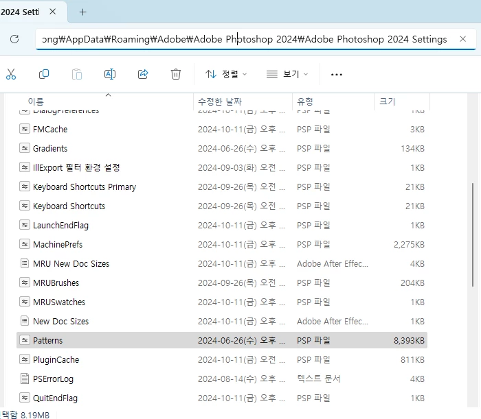Click the PluginCache file icon
The height and width of the screenshot is (419, 481).
pyautogui.click(x=25, y=359)
